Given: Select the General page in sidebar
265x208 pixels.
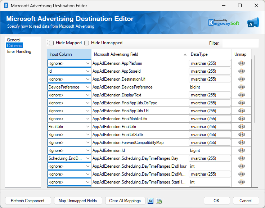Looking at the screenshot, I should click(14, 40).
